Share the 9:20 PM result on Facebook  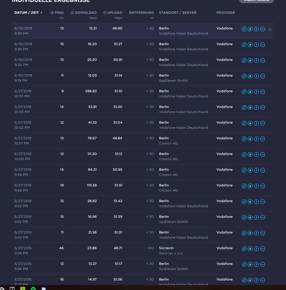coord(256,60)
